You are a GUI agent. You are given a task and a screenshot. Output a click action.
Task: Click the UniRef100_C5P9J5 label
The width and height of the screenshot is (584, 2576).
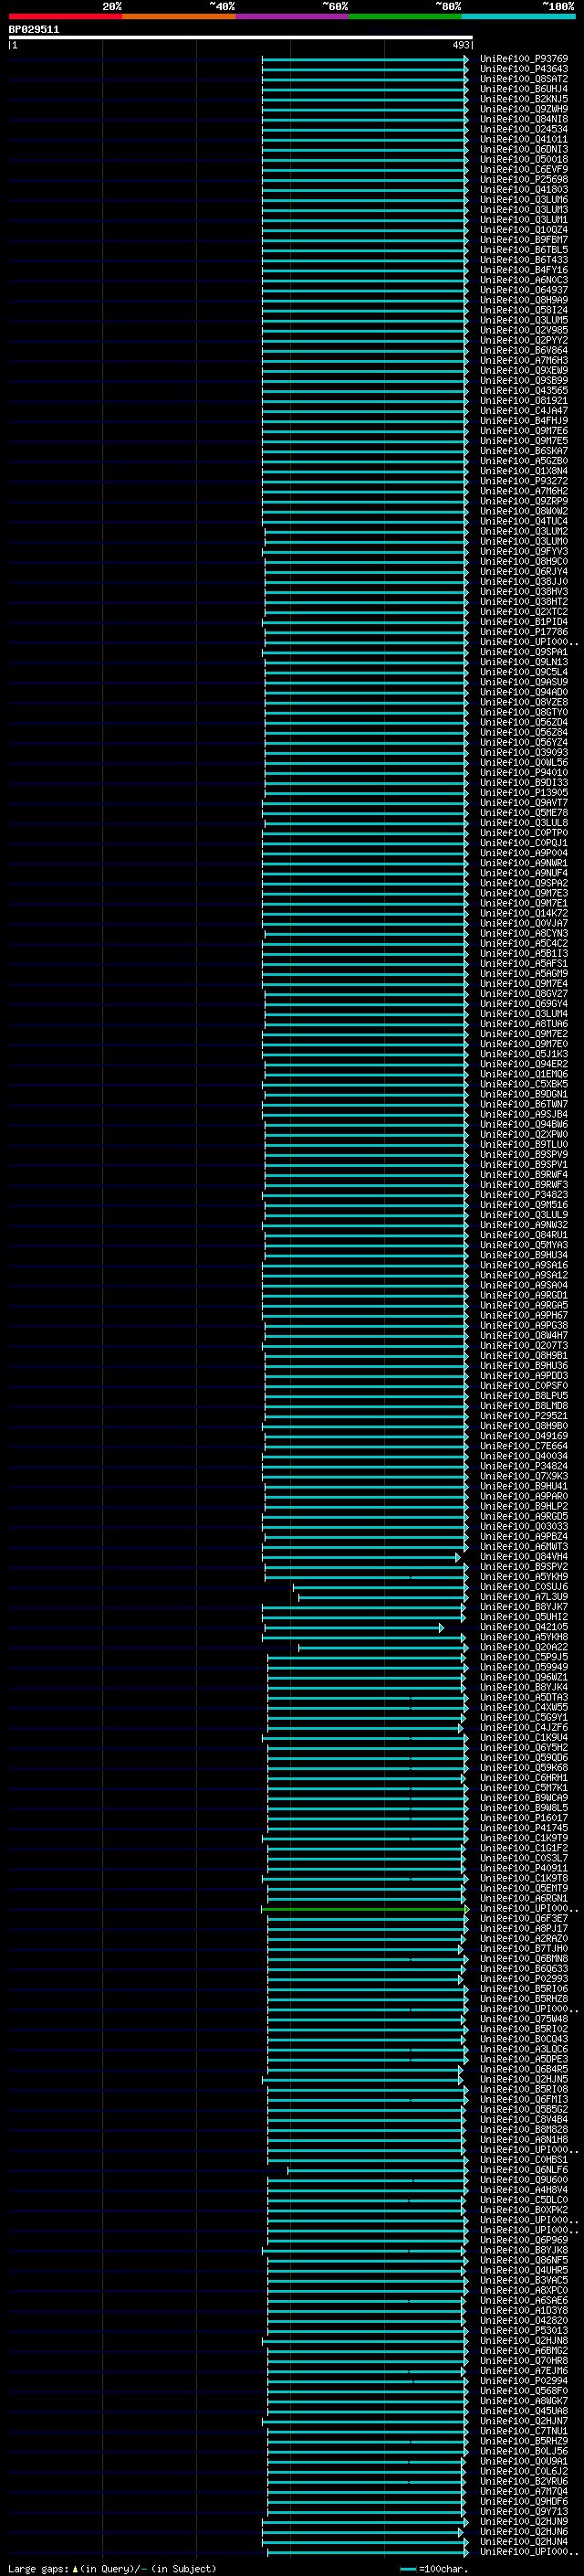pyautogui.click(x=524, y=1657)
